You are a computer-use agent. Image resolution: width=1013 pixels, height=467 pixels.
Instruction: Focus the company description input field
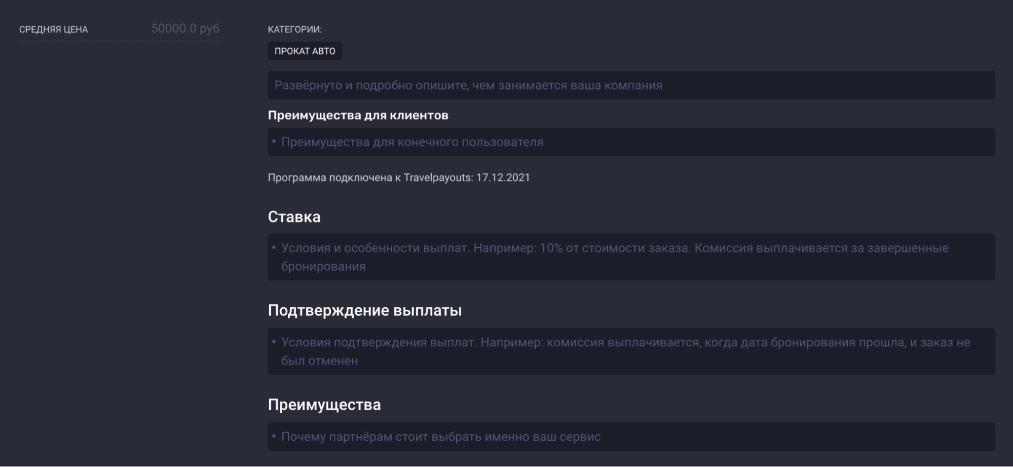[x=631, y=85]
